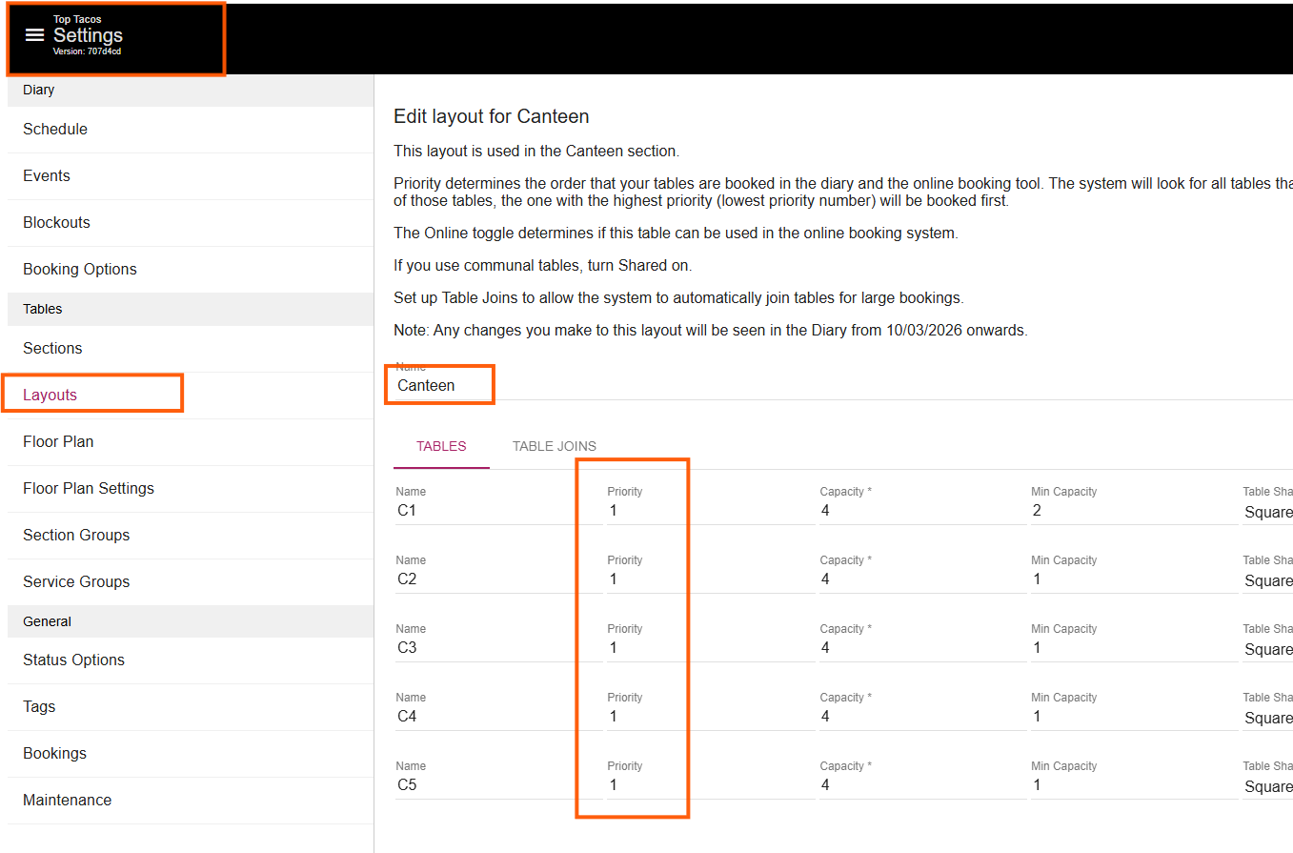The image size is (1293, 853).
Task: Open Table Shape dropdown for C1
Action: pyautogui.click(x=1267, y=512)
